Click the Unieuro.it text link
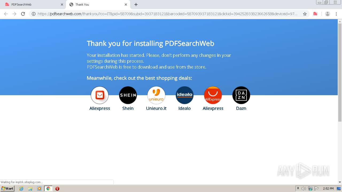 coord(156,108)
